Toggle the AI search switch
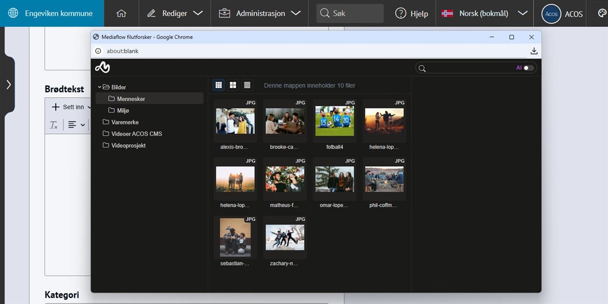Image resolution: width=608 pixels, height=304 pixels. coord(528,68)
